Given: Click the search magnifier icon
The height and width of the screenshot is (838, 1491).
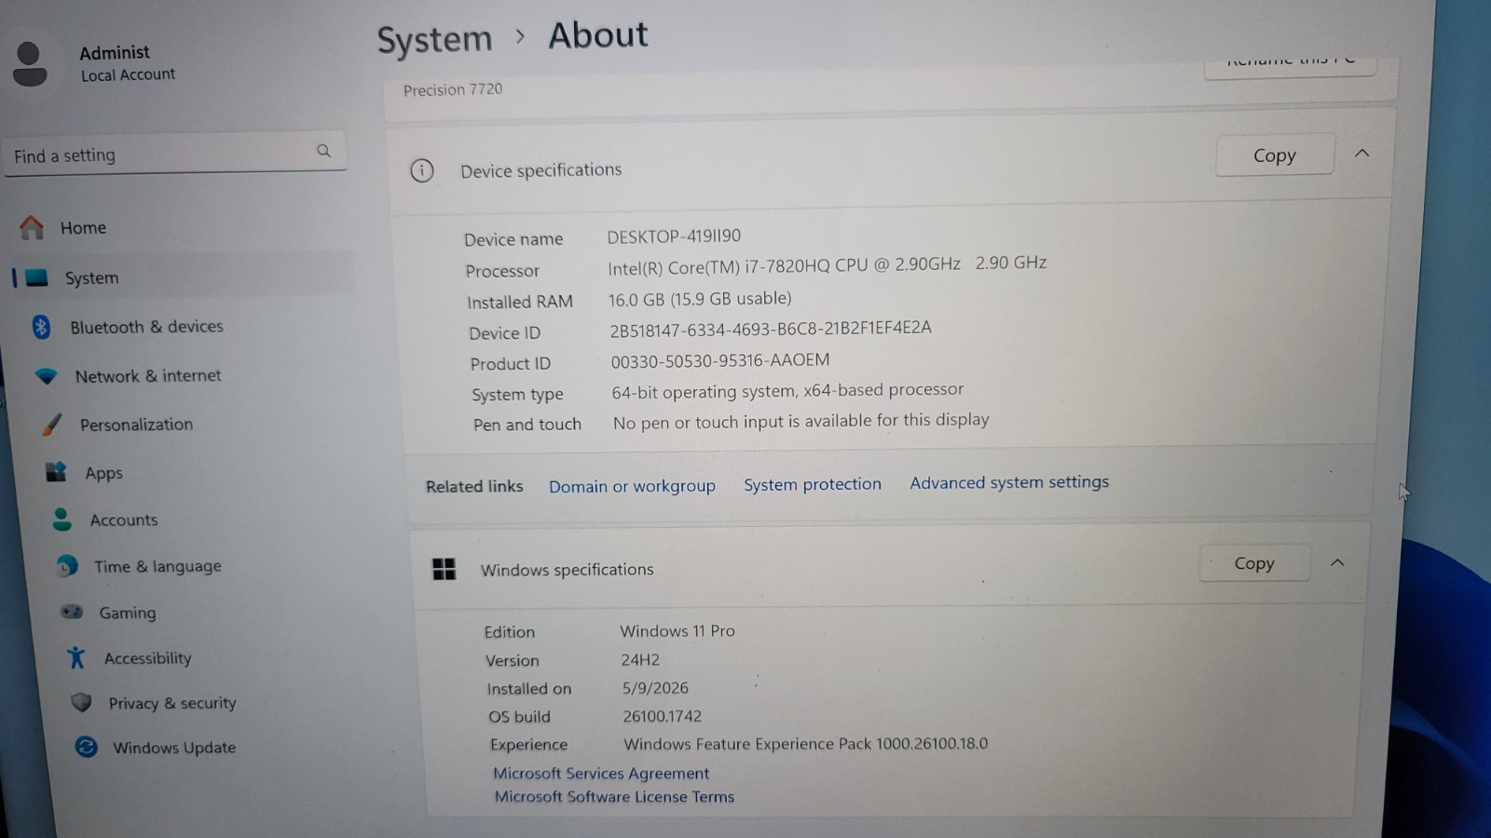Looking at the screenshot, I should point(324,151).
